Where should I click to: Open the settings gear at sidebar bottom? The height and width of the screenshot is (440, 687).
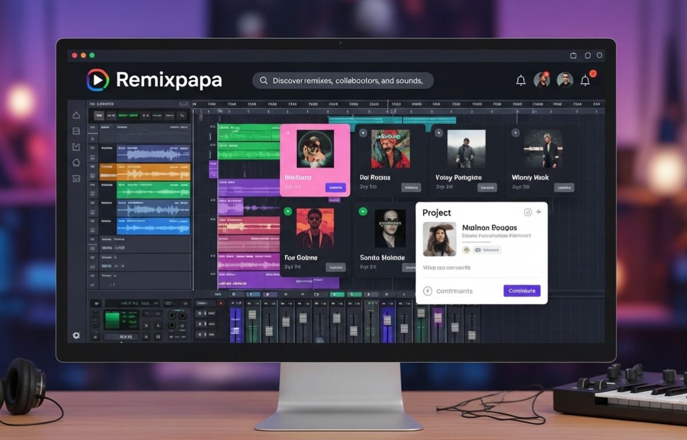coord(76,335)
